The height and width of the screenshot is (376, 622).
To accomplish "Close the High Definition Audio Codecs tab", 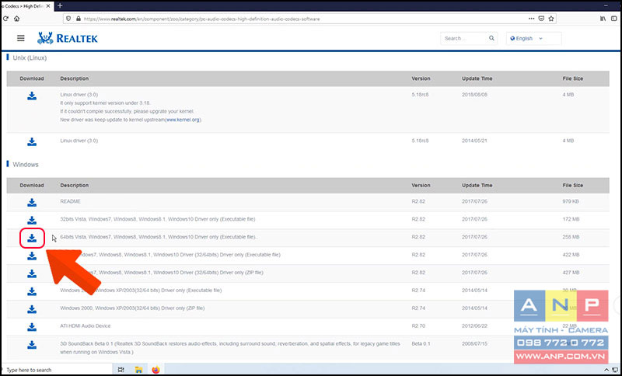I will click(x=48, y=6).
